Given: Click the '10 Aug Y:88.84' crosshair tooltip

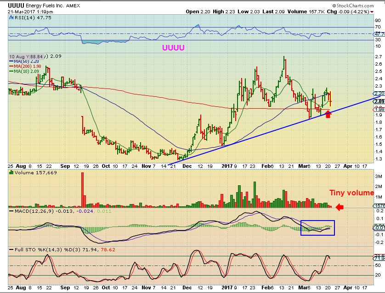Looking at the screenshot, I should tap(26, 56).
